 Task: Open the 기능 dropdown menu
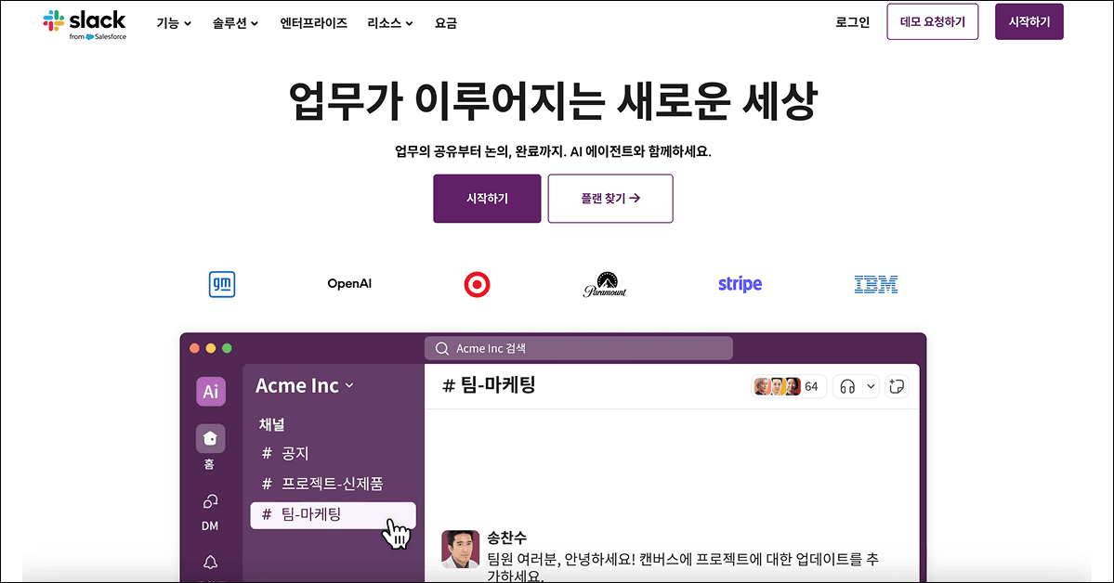pyautogui.click(x=174, y=23)
